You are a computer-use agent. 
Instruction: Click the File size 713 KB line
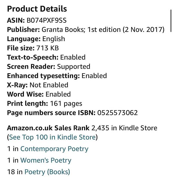[33, 48]
